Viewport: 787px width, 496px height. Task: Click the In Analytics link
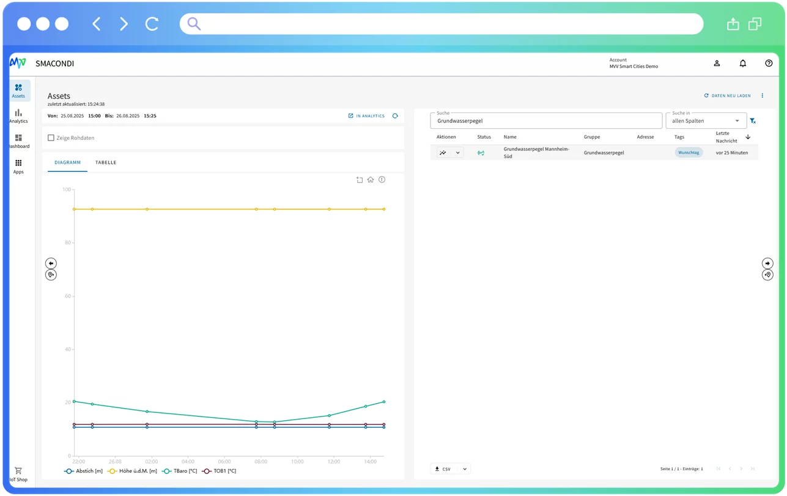[366, 116]
